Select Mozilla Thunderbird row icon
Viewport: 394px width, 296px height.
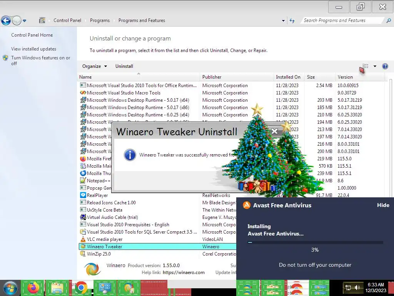point(83,173)
